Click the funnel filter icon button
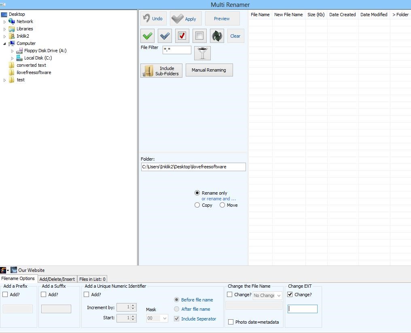 point(202,53)
